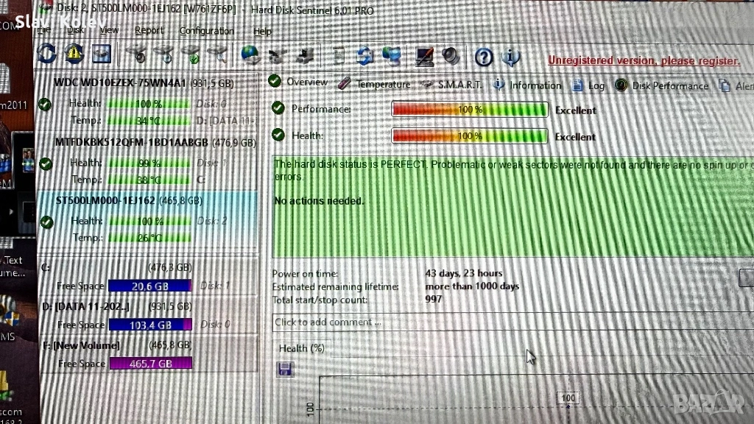Select the Health (%) graph tab
Image resolution: width=754 pixels, height=424 pixels.
(301, 348)
